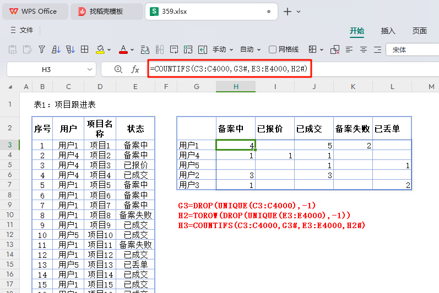
Task: Click the COUNTIFS formula in formula bar
Action: tap(229, 69)
